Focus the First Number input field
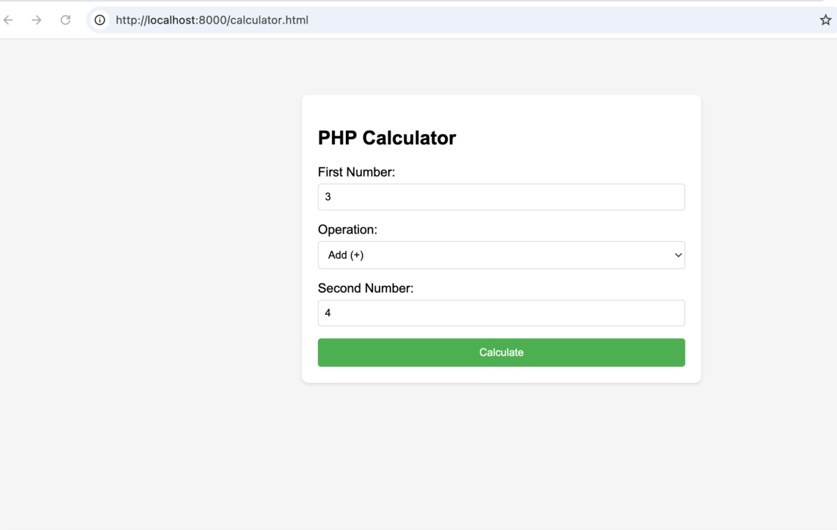This screenshot has height=530, width=837. (x=501, y=197)
